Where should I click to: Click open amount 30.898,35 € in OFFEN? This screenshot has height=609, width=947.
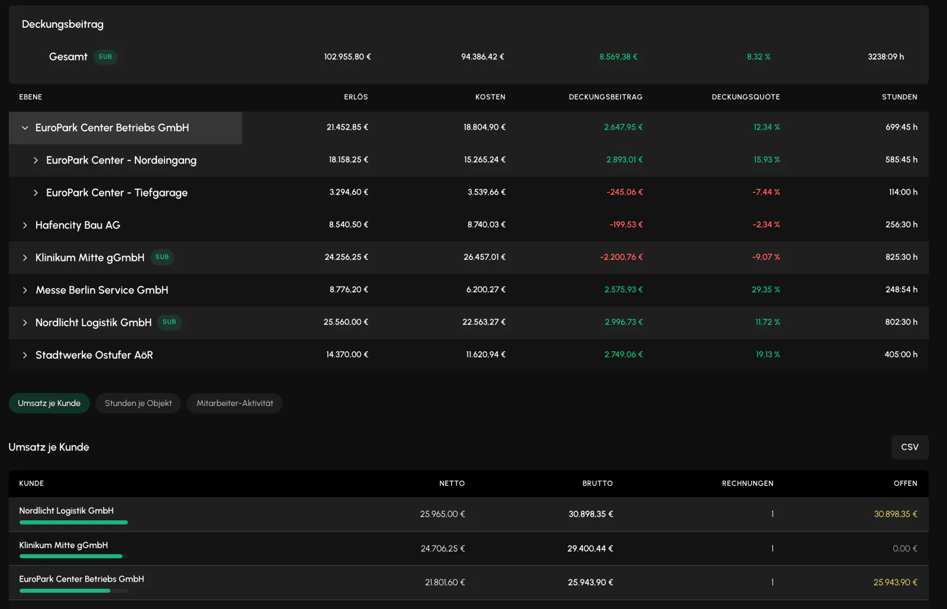coord(896,514)
